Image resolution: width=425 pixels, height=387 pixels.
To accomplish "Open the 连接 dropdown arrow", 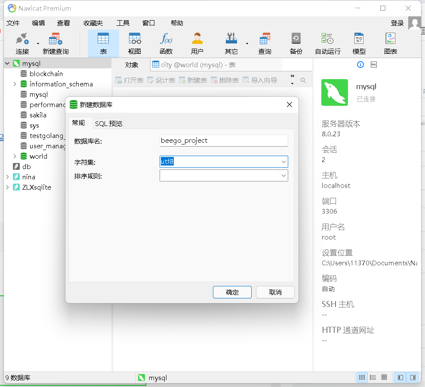I will [38, 43].
